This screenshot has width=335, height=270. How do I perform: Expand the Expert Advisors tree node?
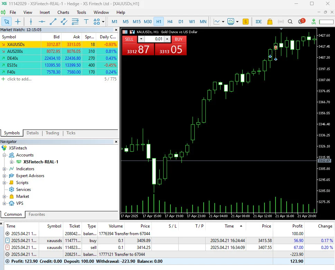coord(4,176)
